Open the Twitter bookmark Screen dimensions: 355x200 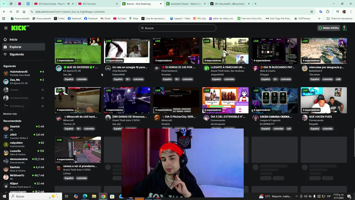pyautogui.click(x=59, y=19)
